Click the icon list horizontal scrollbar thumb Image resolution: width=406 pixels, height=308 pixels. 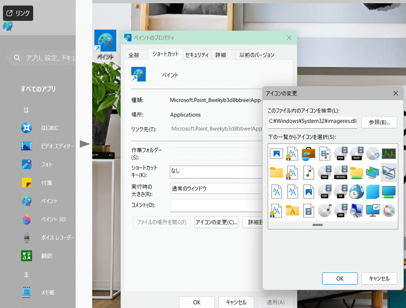pos(318,225)
